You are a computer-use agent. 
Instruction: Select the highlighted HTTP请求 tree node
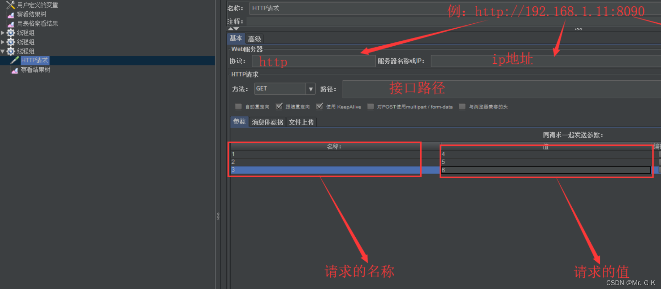34,60
